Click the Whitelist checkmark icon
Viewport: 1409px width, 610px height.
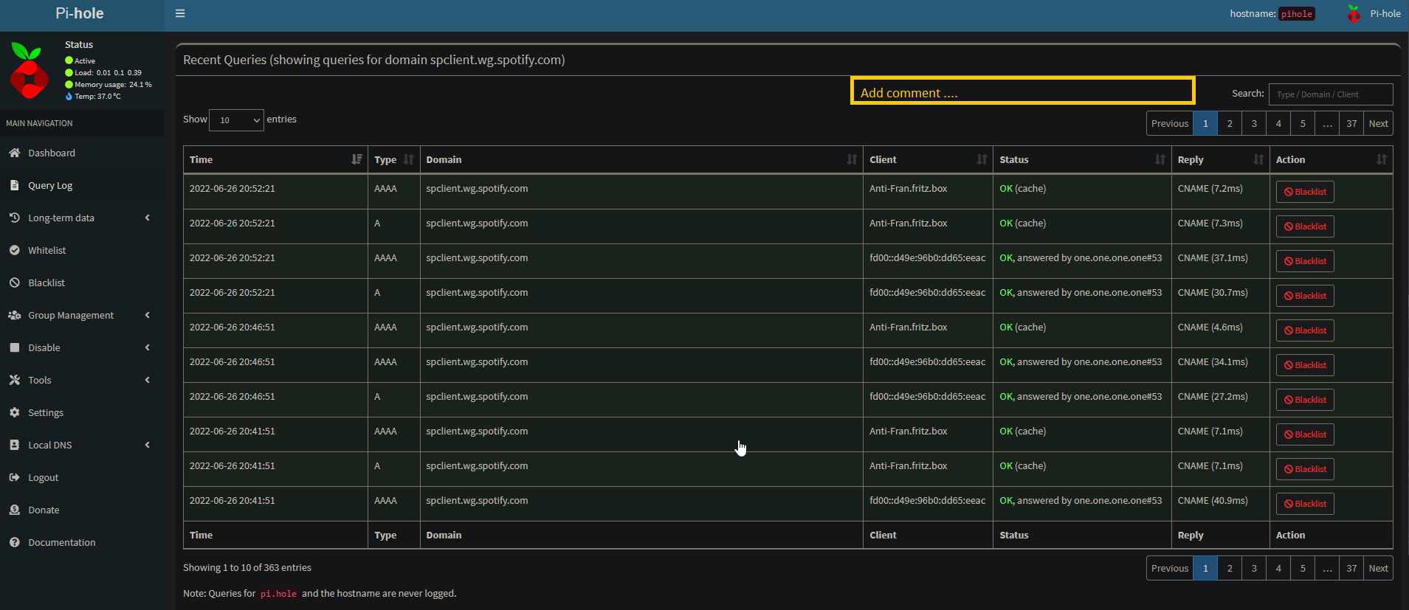(x=14, y=250)
